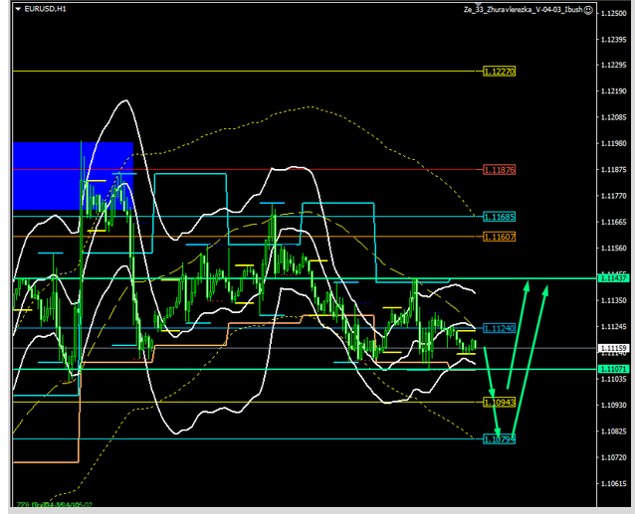
Task: Click the yellow 1.10943 price level label
Action: [499, 402]
